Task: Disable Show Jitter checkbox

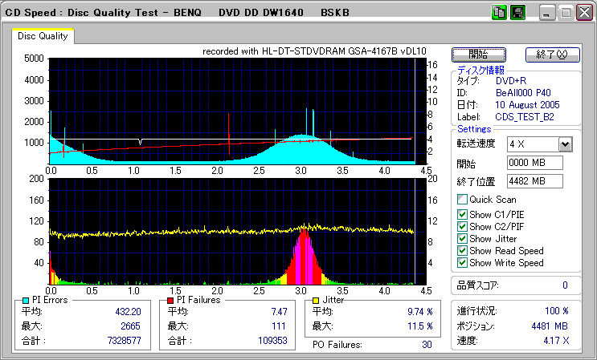Action: (x=462, y=238)
